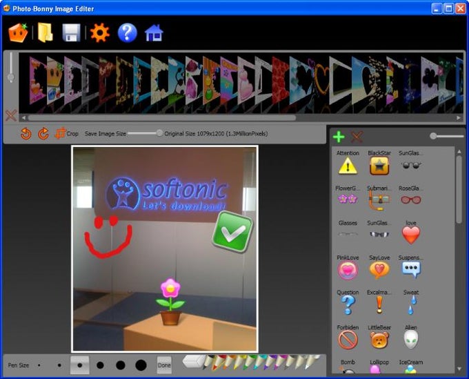Click the sticker list scroll down arrow
Image resolution: width=469 pixels, height=379 pixels.
459,369
